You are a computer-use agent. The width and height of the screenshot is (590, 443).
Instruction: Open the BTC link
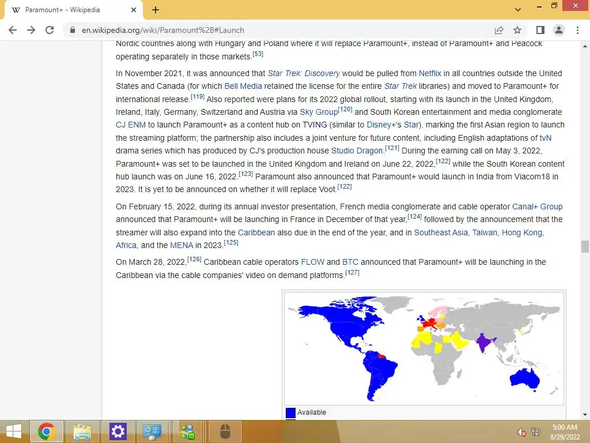(x=350, y=262)
